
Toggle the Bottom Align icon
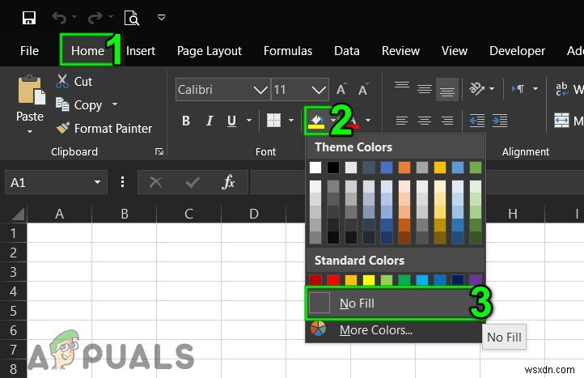(x=447, y=90)
